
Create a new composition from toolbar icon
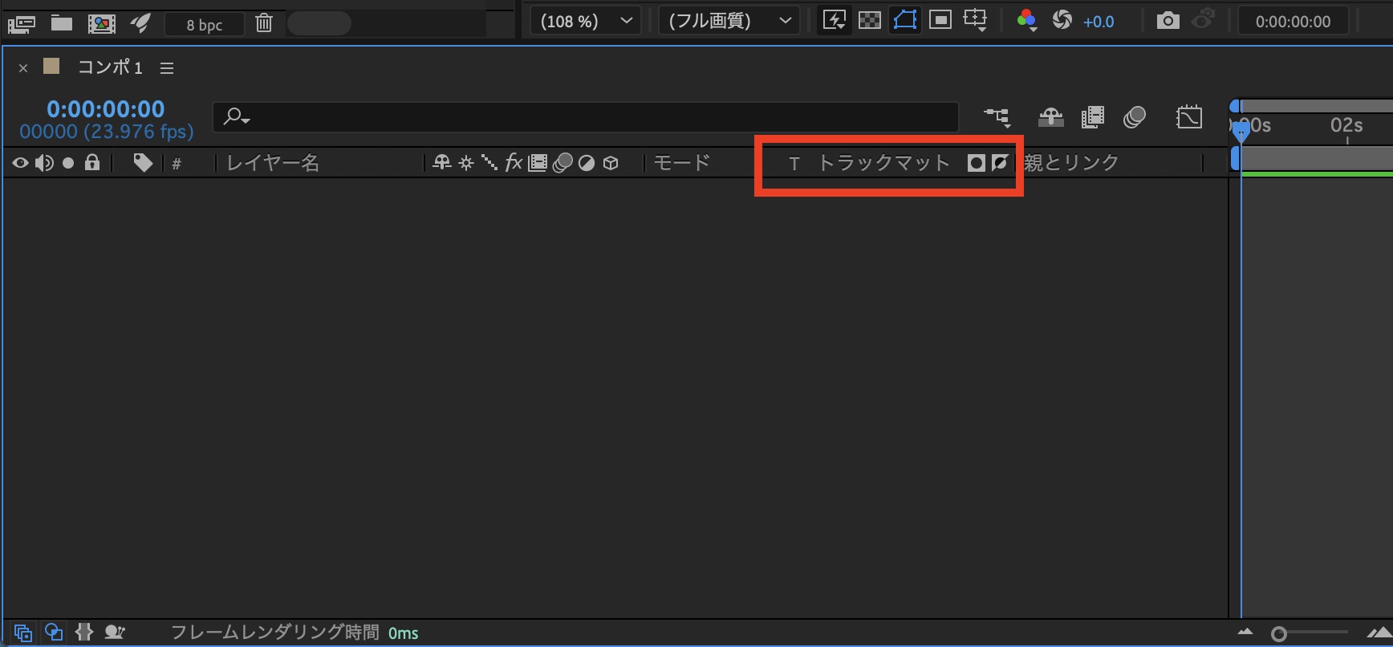pyautogui.click(x=101, y=23)
